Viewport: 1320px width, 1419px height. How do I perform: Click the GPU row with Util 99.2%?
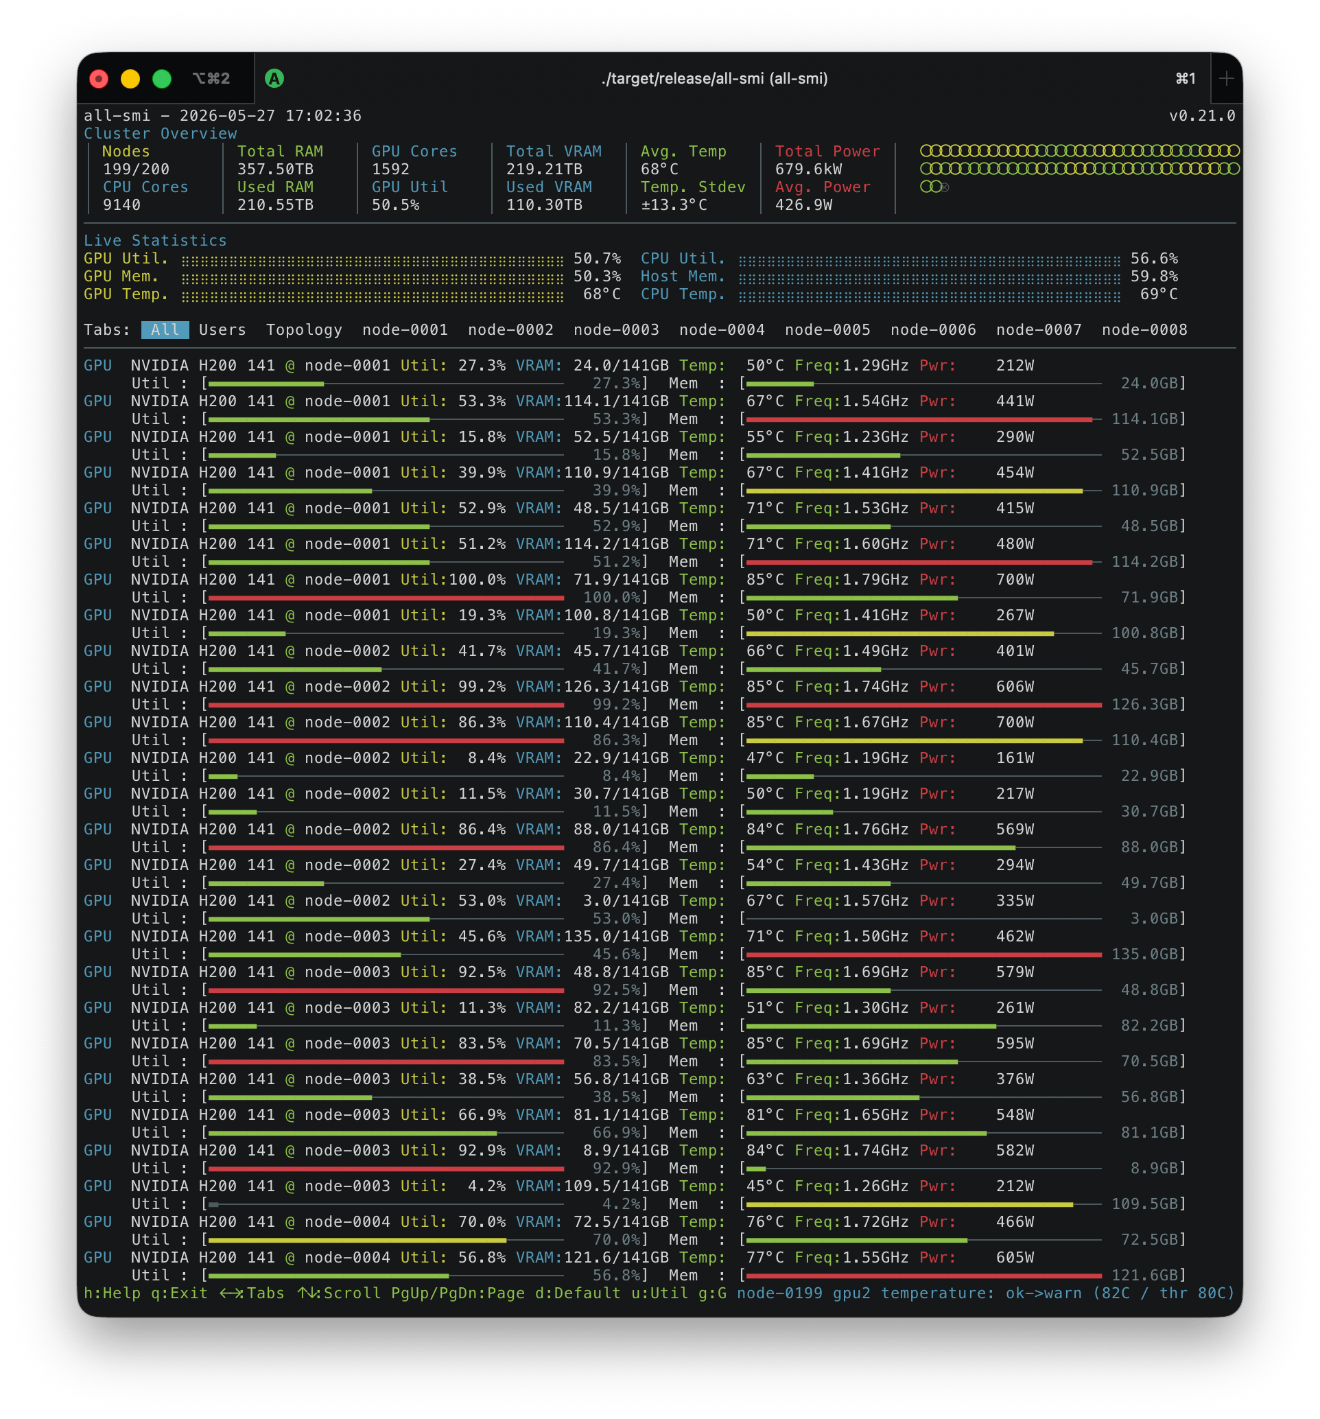point(559,687)
